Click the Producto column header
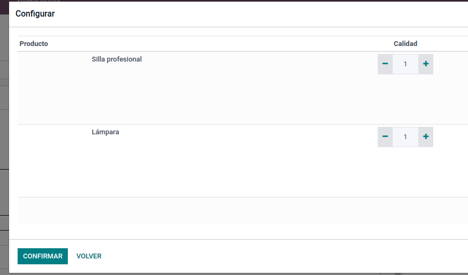The image size is (468, 275). click(34, 44)
